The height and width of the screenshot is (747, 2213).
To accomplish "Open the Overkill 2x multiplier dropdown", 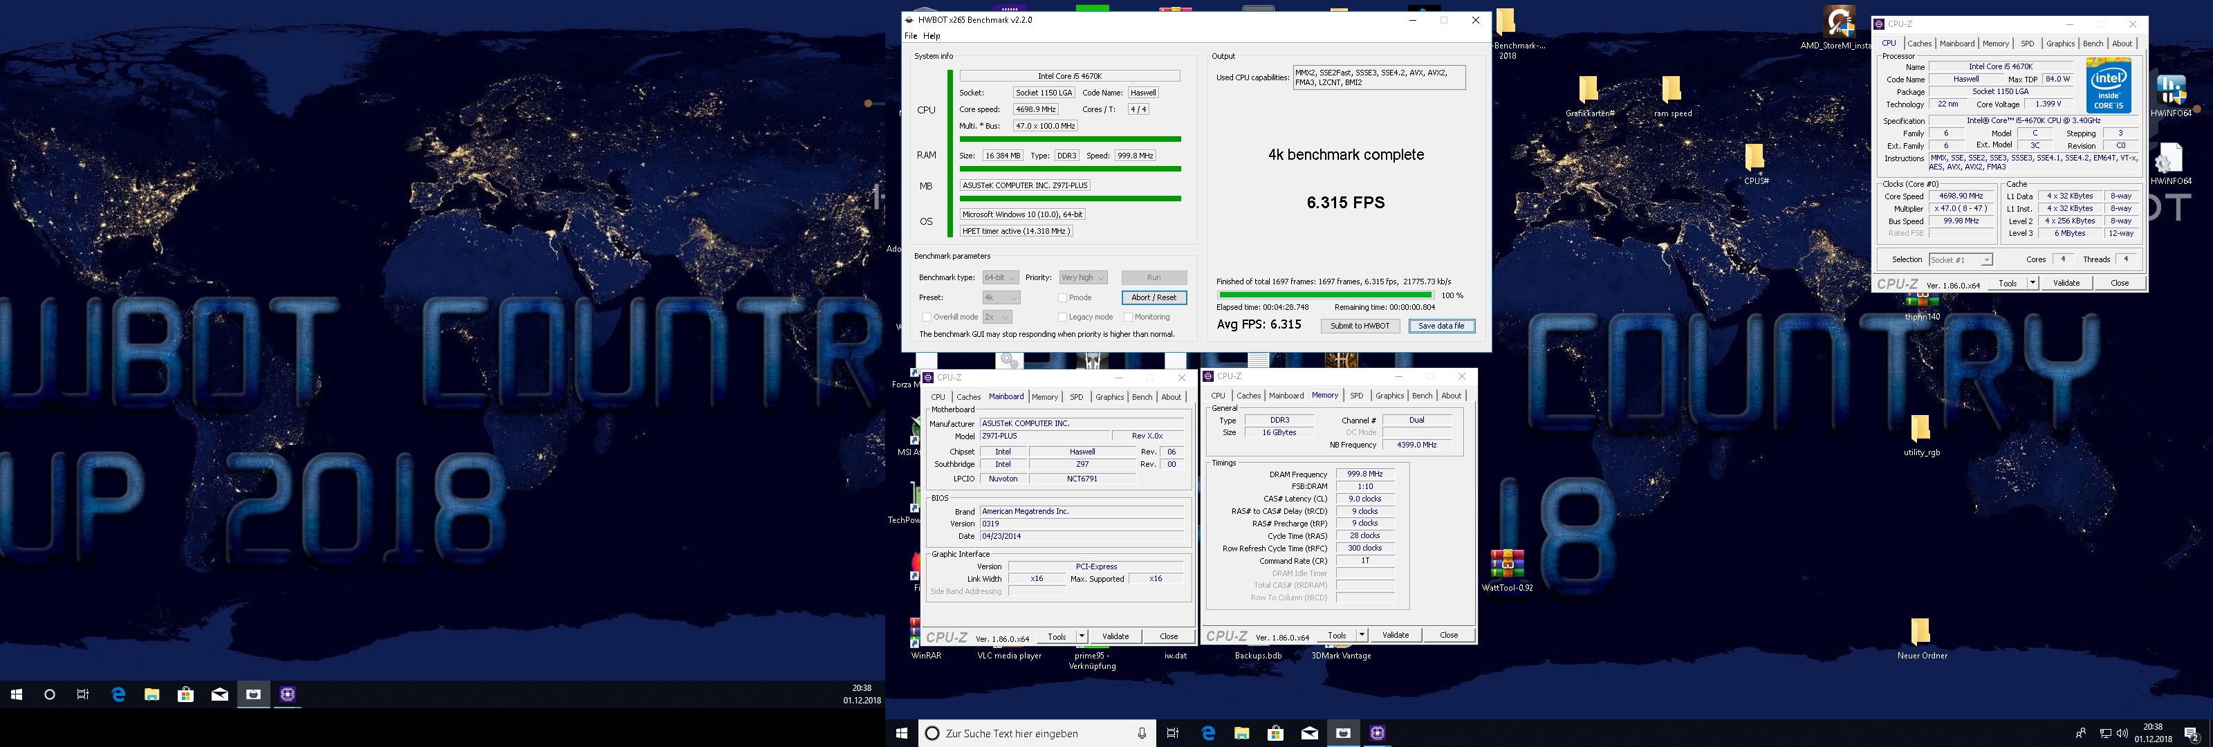I will [997, 317].
